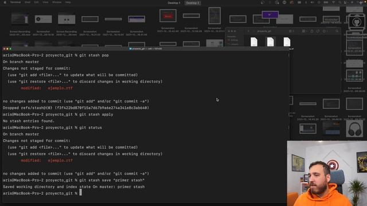367x206 pixels.
Task: Select the screenshot thumbnail with red content
Action: [168, 16]
